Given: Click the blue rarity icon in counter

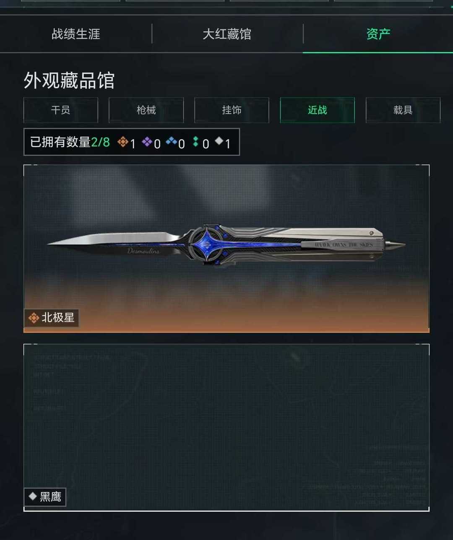Looking at the screenshot, I should (x=171, y=142).
